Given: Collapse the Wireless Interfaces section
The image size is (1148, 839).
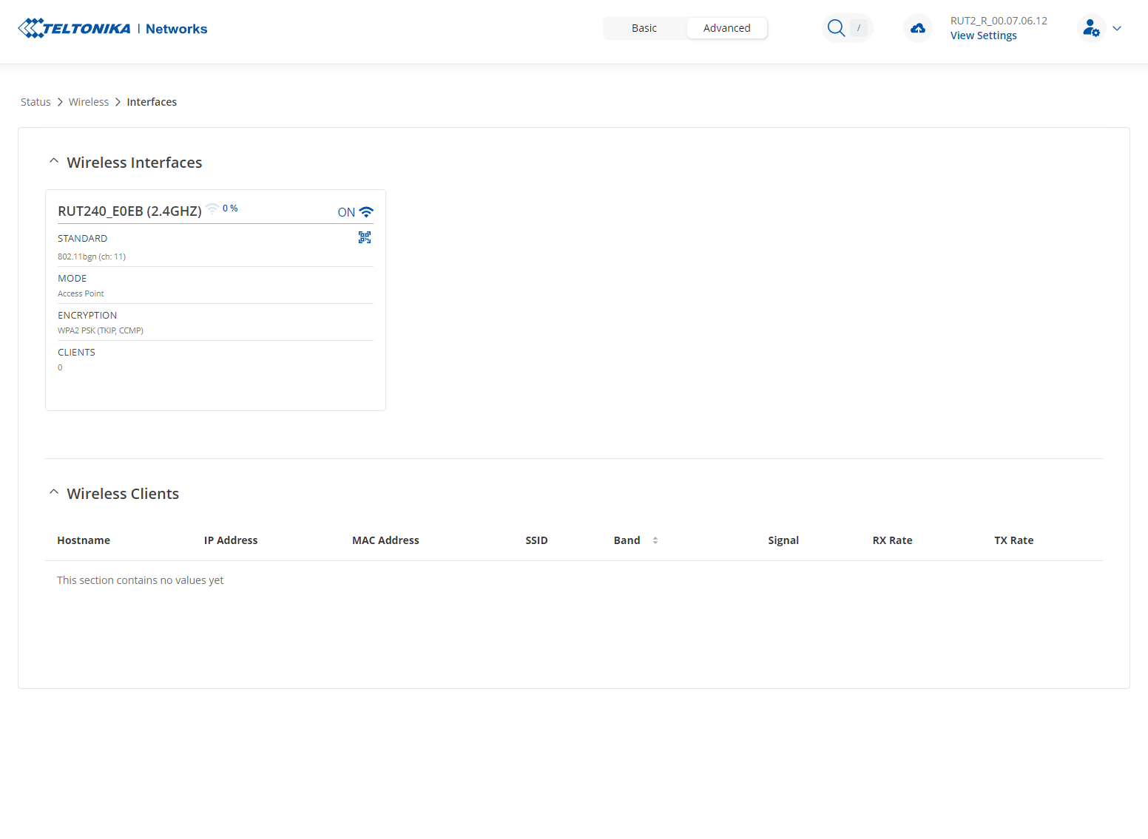Looking at the screenshot, I should point(54,161).
